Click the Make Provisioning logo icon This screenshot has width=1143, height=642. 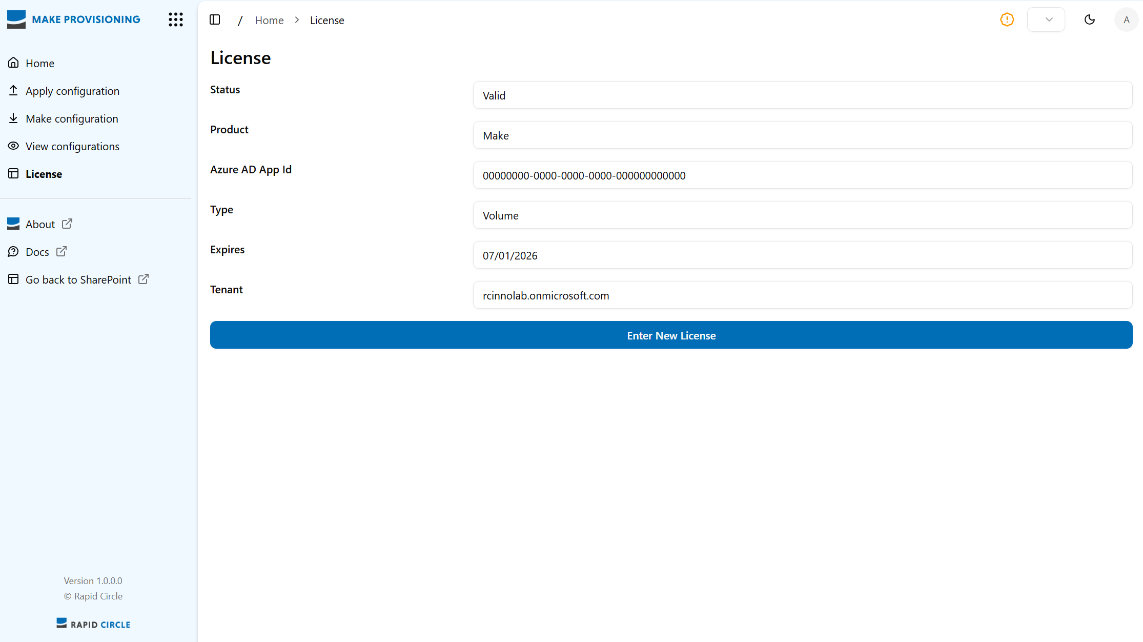pyautogui.click(x=16, y=19)
